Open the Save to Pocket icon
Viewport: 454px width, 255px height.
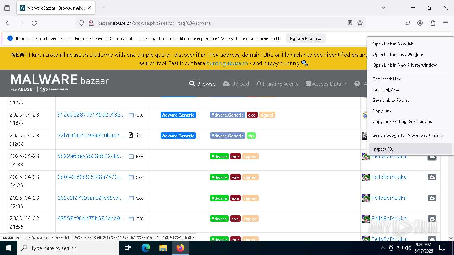(407, 23)
